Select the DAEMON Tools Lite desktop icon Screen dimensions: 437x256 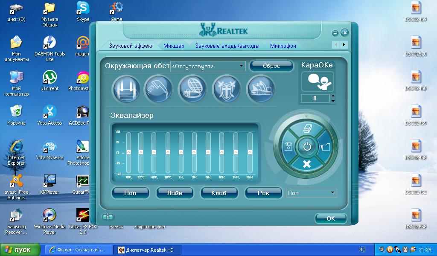click(50, 49)
